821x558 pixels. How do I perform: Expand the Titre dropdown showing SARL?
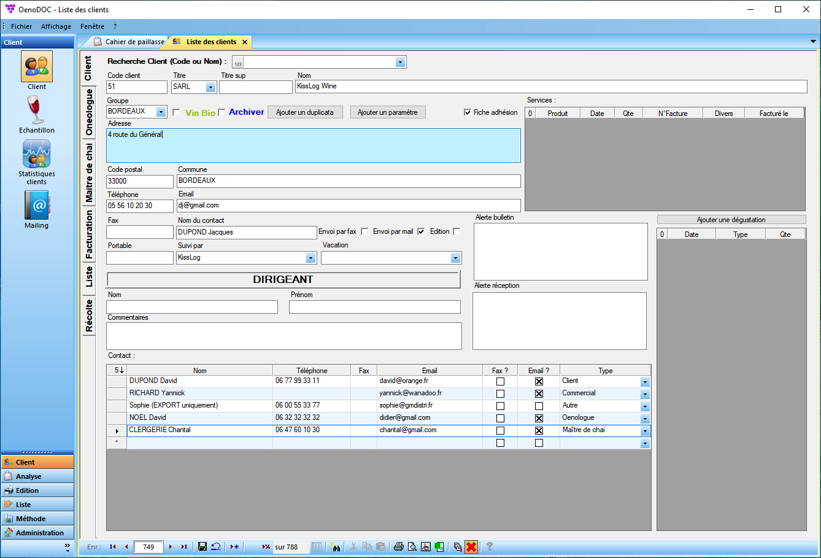click(210, 87)
